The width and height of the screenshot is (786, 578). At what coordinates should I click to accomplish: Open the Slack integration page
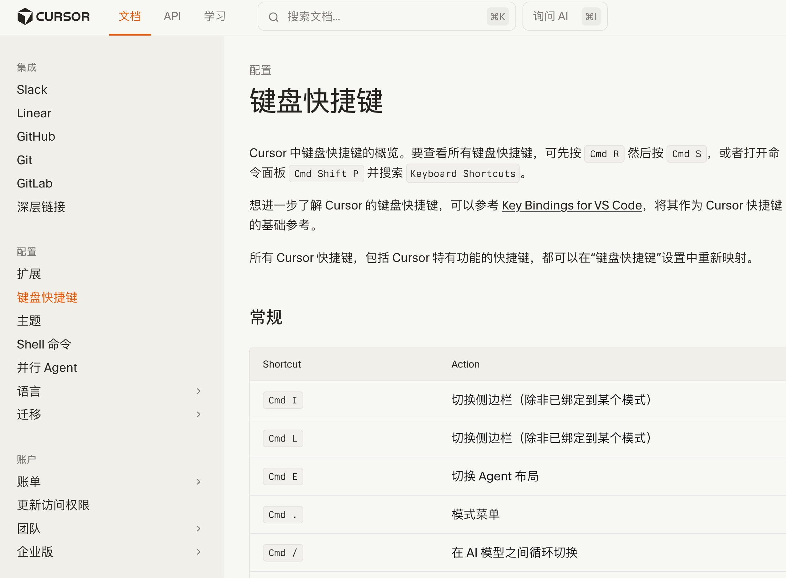32,90
